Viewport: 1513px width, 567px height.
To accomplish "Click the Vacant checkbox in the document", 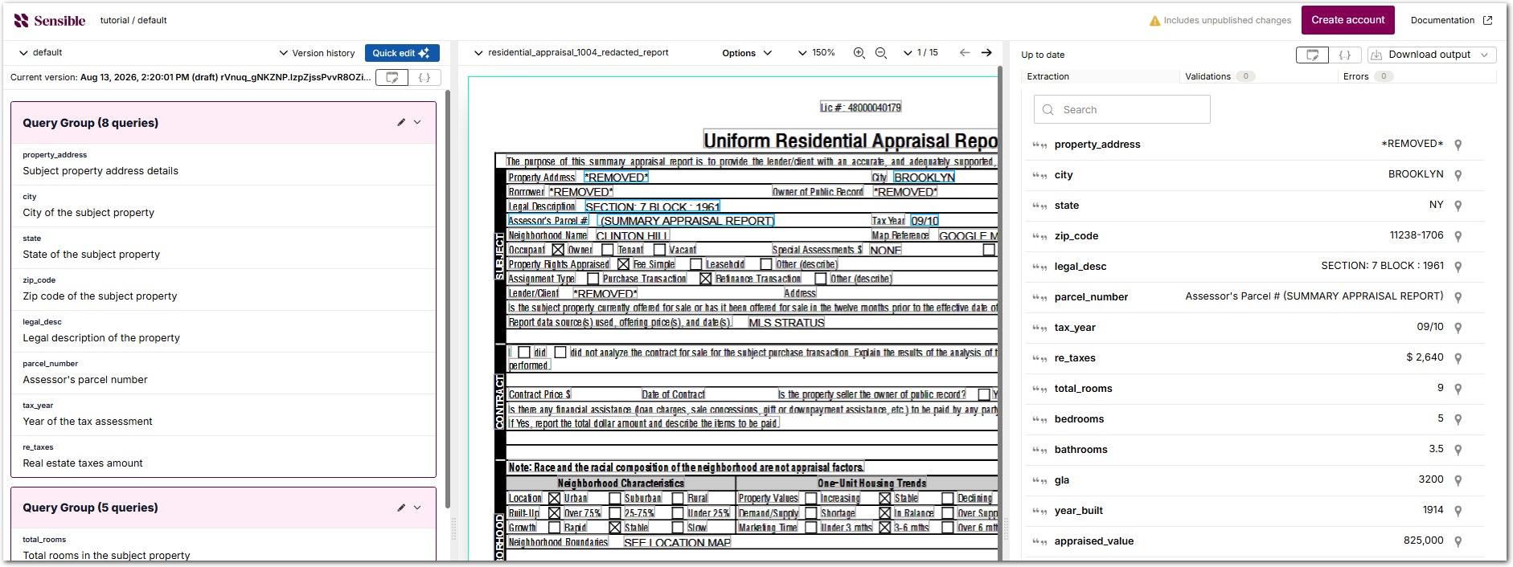I will point(659,250).
